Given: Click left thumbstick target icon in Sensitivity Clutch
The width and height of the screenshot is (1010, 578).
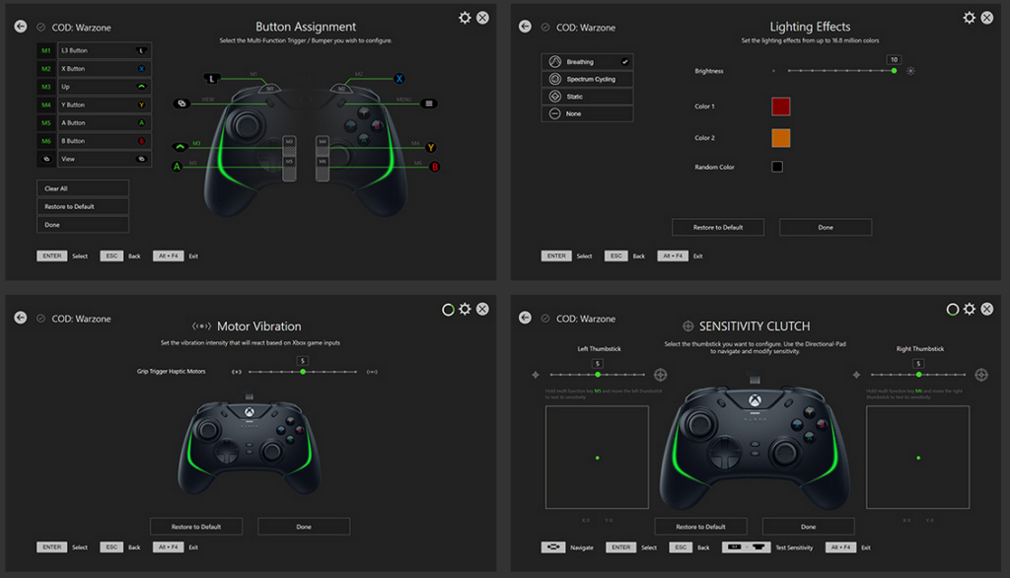Looking at the screenshot, I should 660,375.
